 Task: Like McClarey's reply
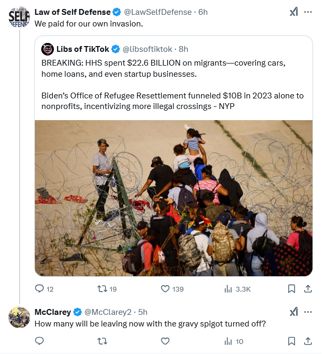tap(165, 341)
